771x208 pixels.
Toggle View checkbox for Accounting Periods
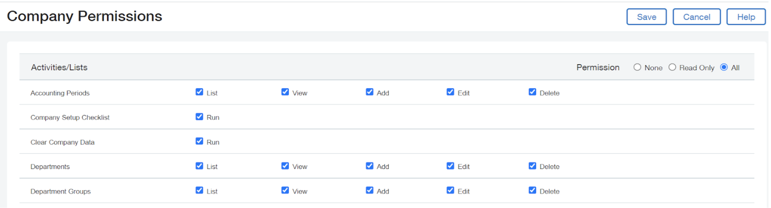[285, 92]
